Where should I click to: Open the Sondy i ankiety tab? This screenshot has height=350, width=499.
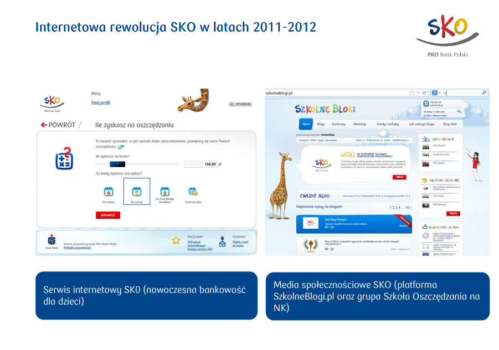tap(388, 124)
